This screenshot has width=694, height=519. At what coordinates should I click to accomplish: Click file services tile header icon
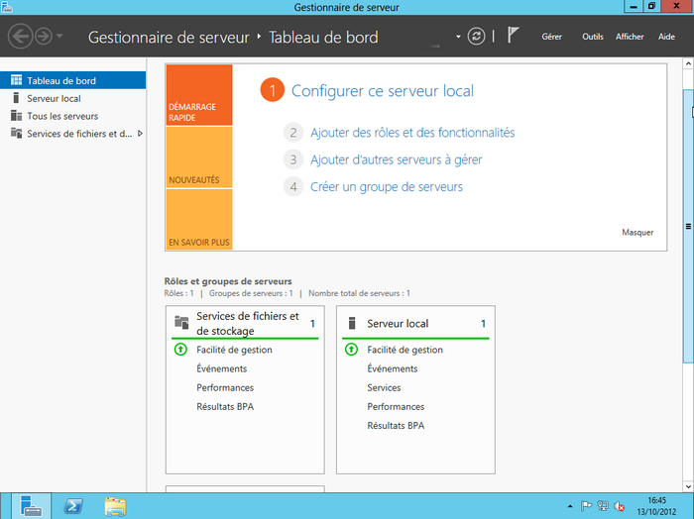(x=181, y=322)
